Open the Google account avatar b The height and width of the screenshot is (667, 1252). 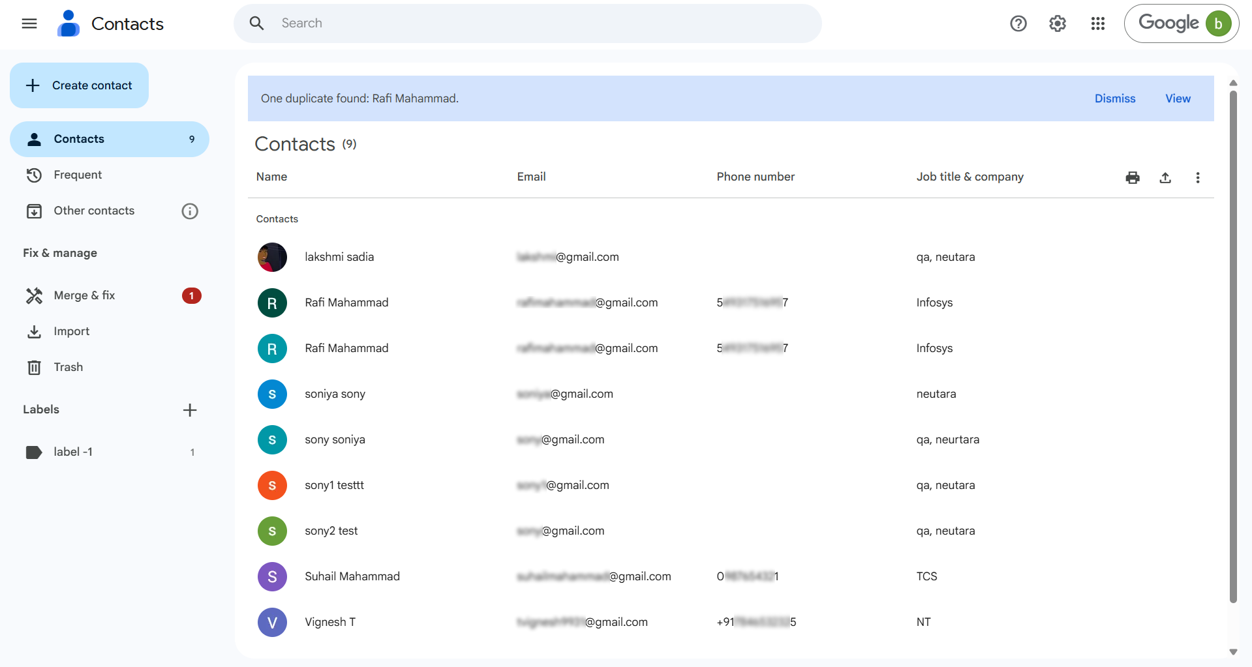coord(1218,23)
